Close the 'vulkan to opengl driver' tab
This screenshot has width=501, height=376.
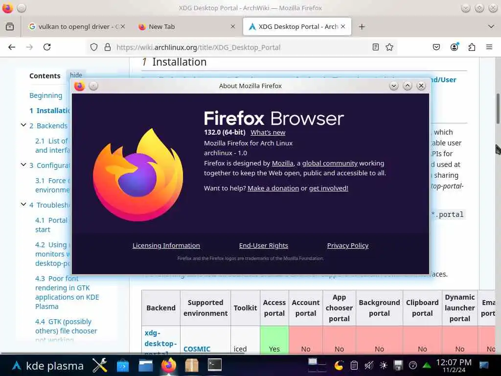123,26
